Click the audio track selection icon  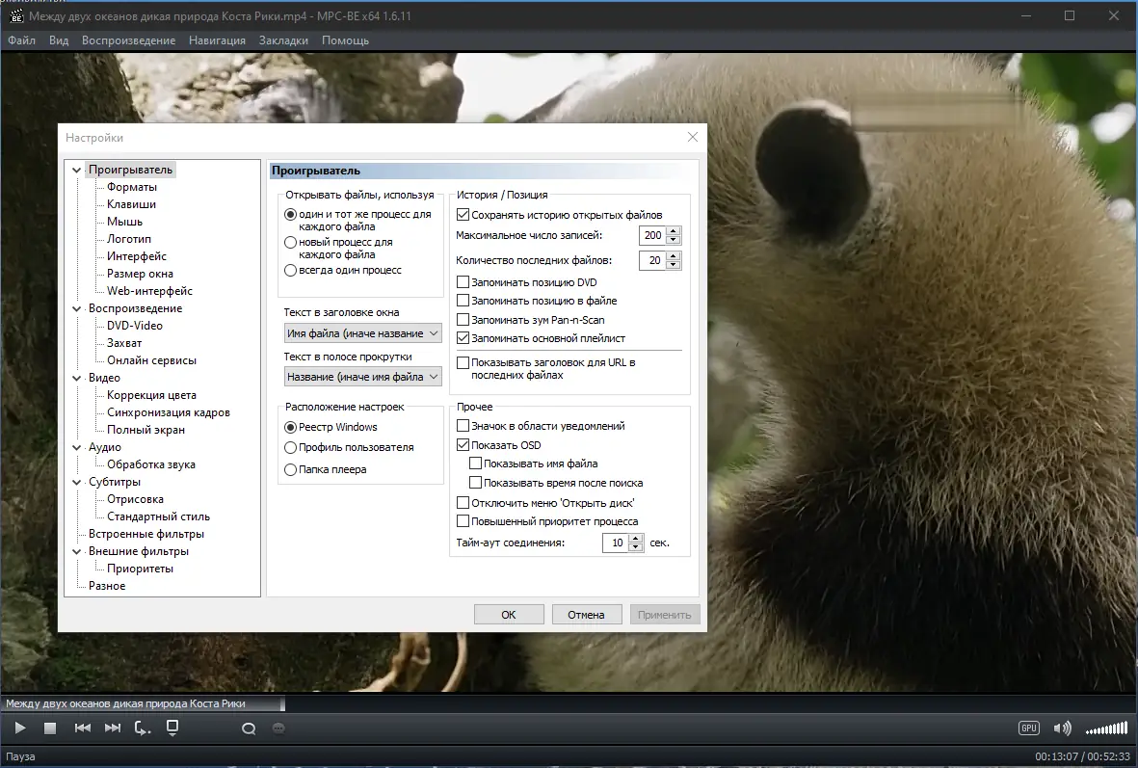(249, 728)
